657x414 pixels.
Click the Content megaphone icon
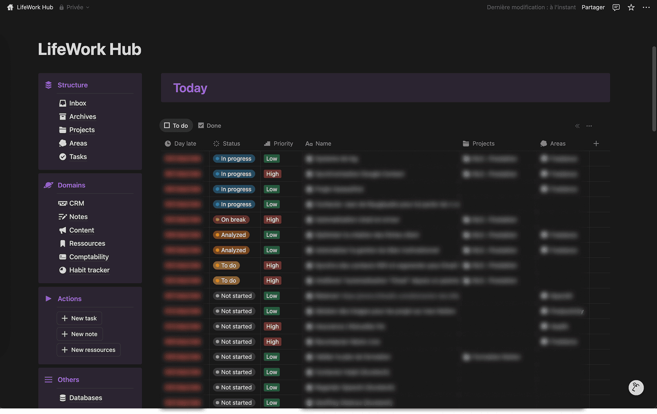tap(63, 230)
